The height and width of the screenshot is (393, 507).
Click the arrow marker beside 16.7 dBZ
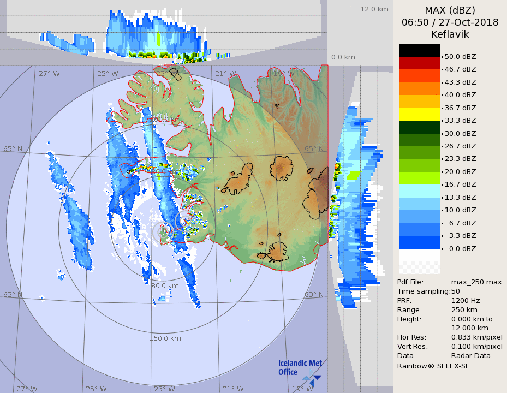coord(442,184)
